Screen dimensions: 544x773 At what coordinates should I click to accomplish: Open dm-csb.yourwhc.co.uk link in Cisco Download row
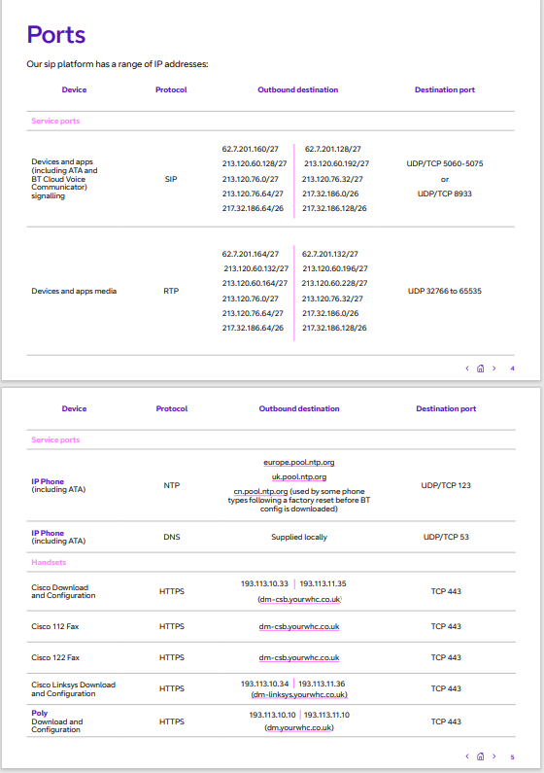pos(299,599)
